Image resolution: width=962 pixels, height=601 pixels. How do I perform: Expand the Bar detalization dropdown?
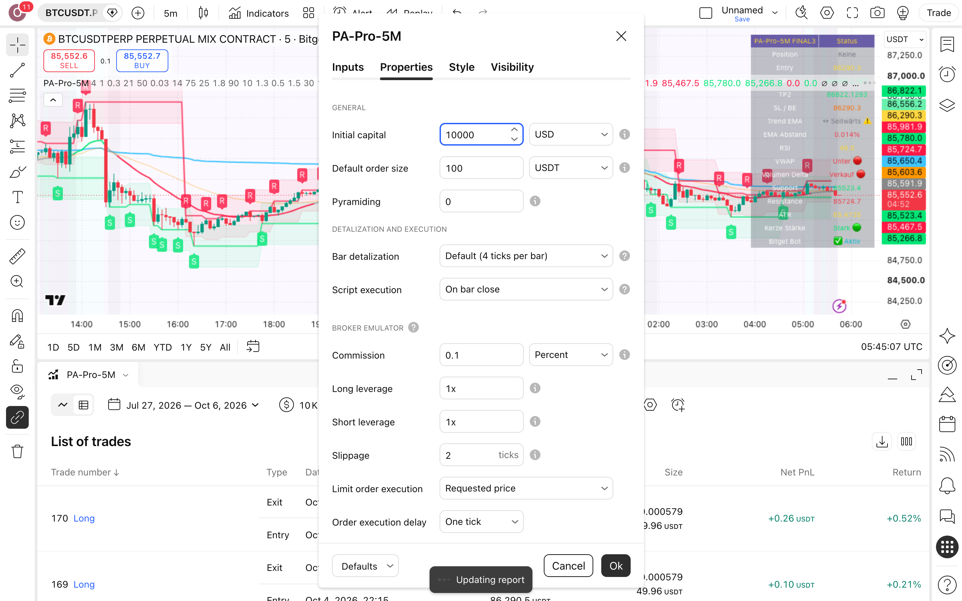coord(526,256)
